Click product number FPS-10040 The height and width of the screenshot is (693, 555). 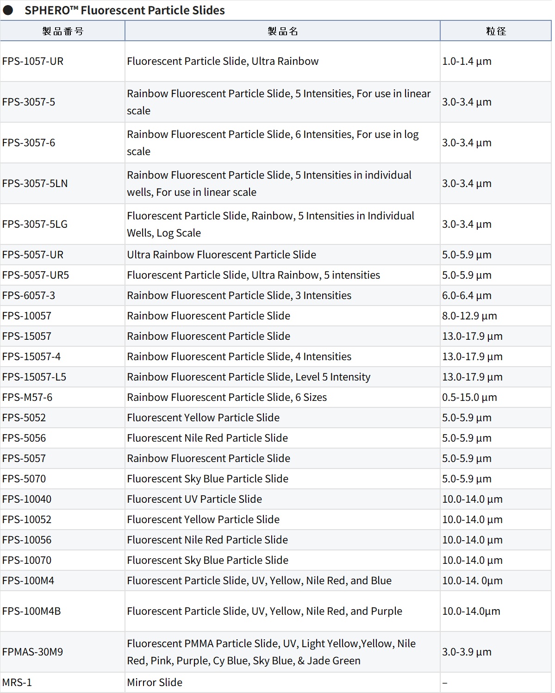[x=27, y=499]
